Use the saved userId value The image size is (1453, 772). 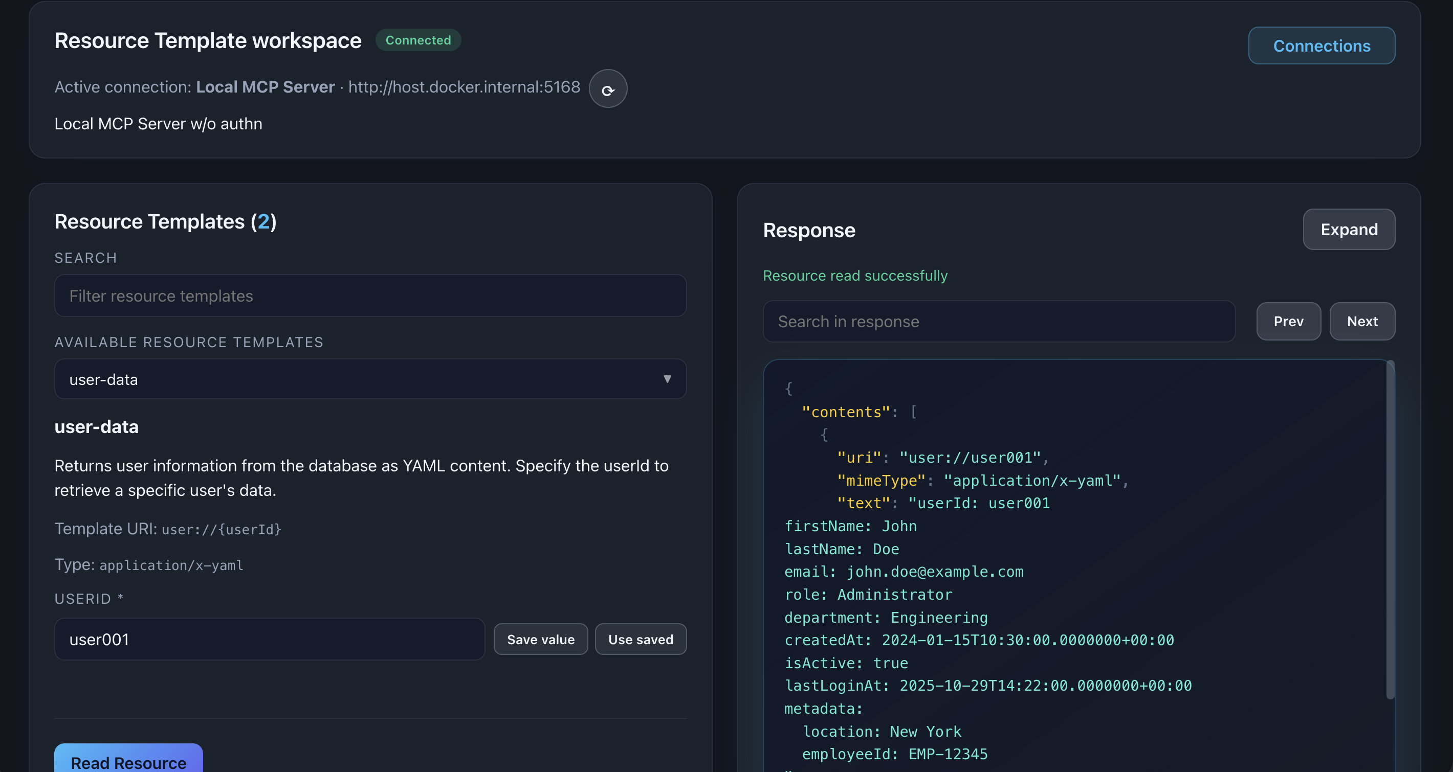pyautogui.click(x=640, y=639)
